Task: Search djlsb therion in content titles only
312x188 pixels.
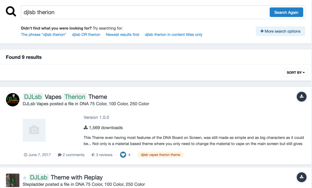Action: (x=173, y=34)
